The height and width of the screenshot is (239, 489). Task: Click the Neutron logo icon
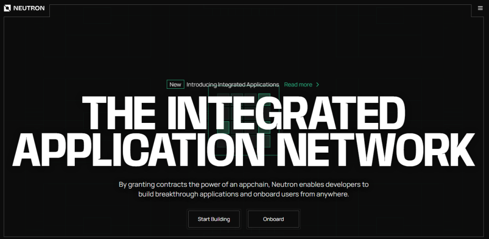7,8
